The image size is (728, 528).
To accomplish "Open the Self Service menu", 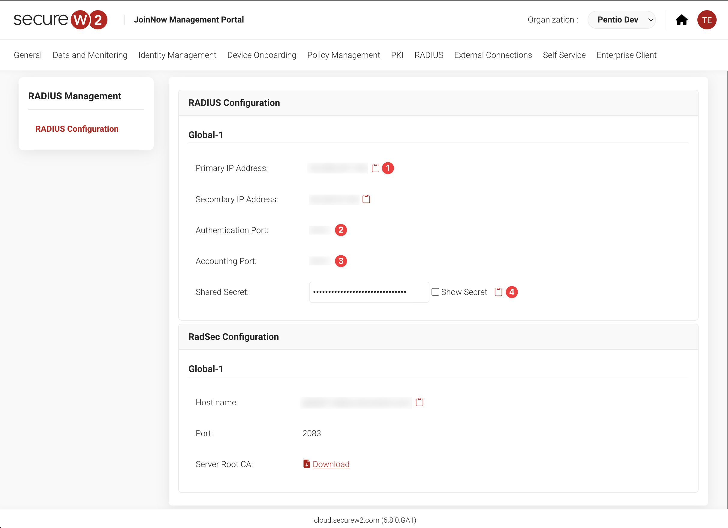I will point(564,55).
